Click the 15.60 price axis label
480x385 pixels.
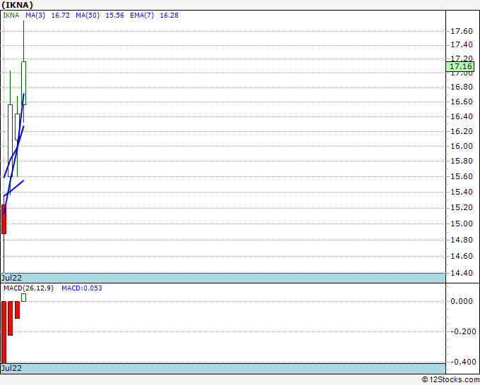point(462,176)
